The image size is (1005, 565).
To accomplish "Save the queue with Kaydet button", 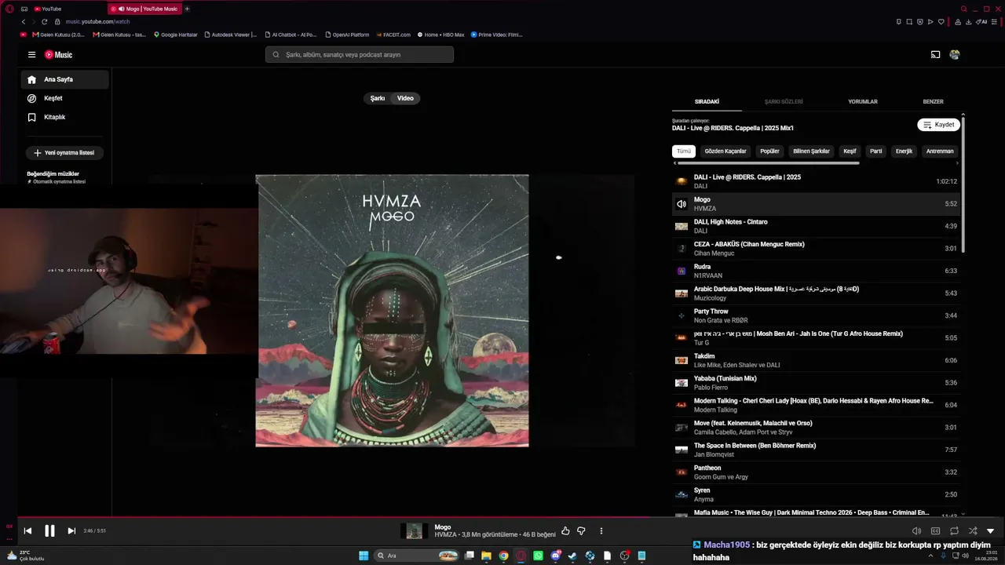I will tap(938, 125).
